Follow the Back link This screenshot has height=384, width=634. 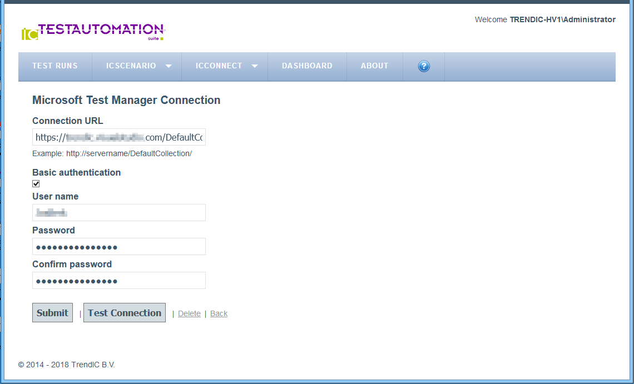click(219, 313)
